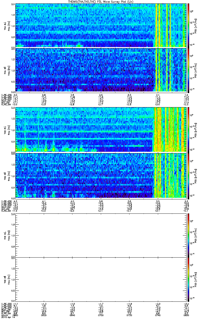Click the MLT_SM label below the THE panels

(x=6, y=311)
